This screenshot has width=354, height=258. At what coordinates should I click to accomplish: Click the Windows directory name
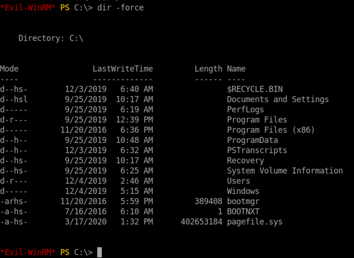243,191
